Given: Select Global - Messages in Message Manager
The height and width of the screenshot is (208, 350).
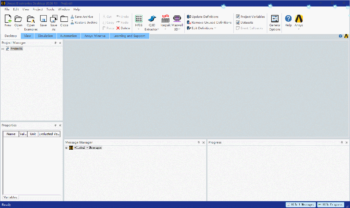Looking at the screenshot, I should pos(88,148).
